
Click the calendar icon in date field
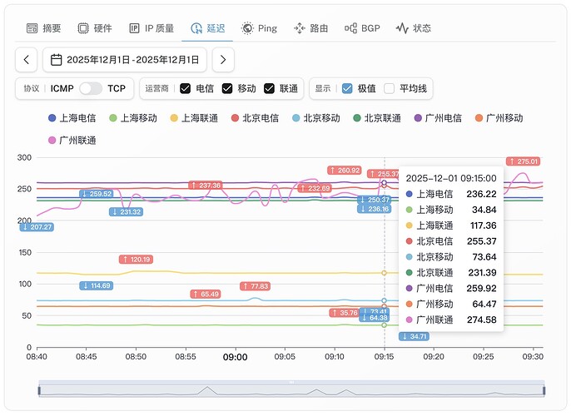click(x=56, y=60)
